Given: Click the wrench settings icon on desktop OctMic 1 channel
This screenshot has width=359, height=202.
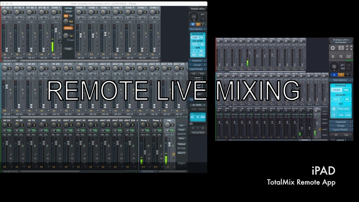Looking at the screenshot, I should (x=60, y=42).
